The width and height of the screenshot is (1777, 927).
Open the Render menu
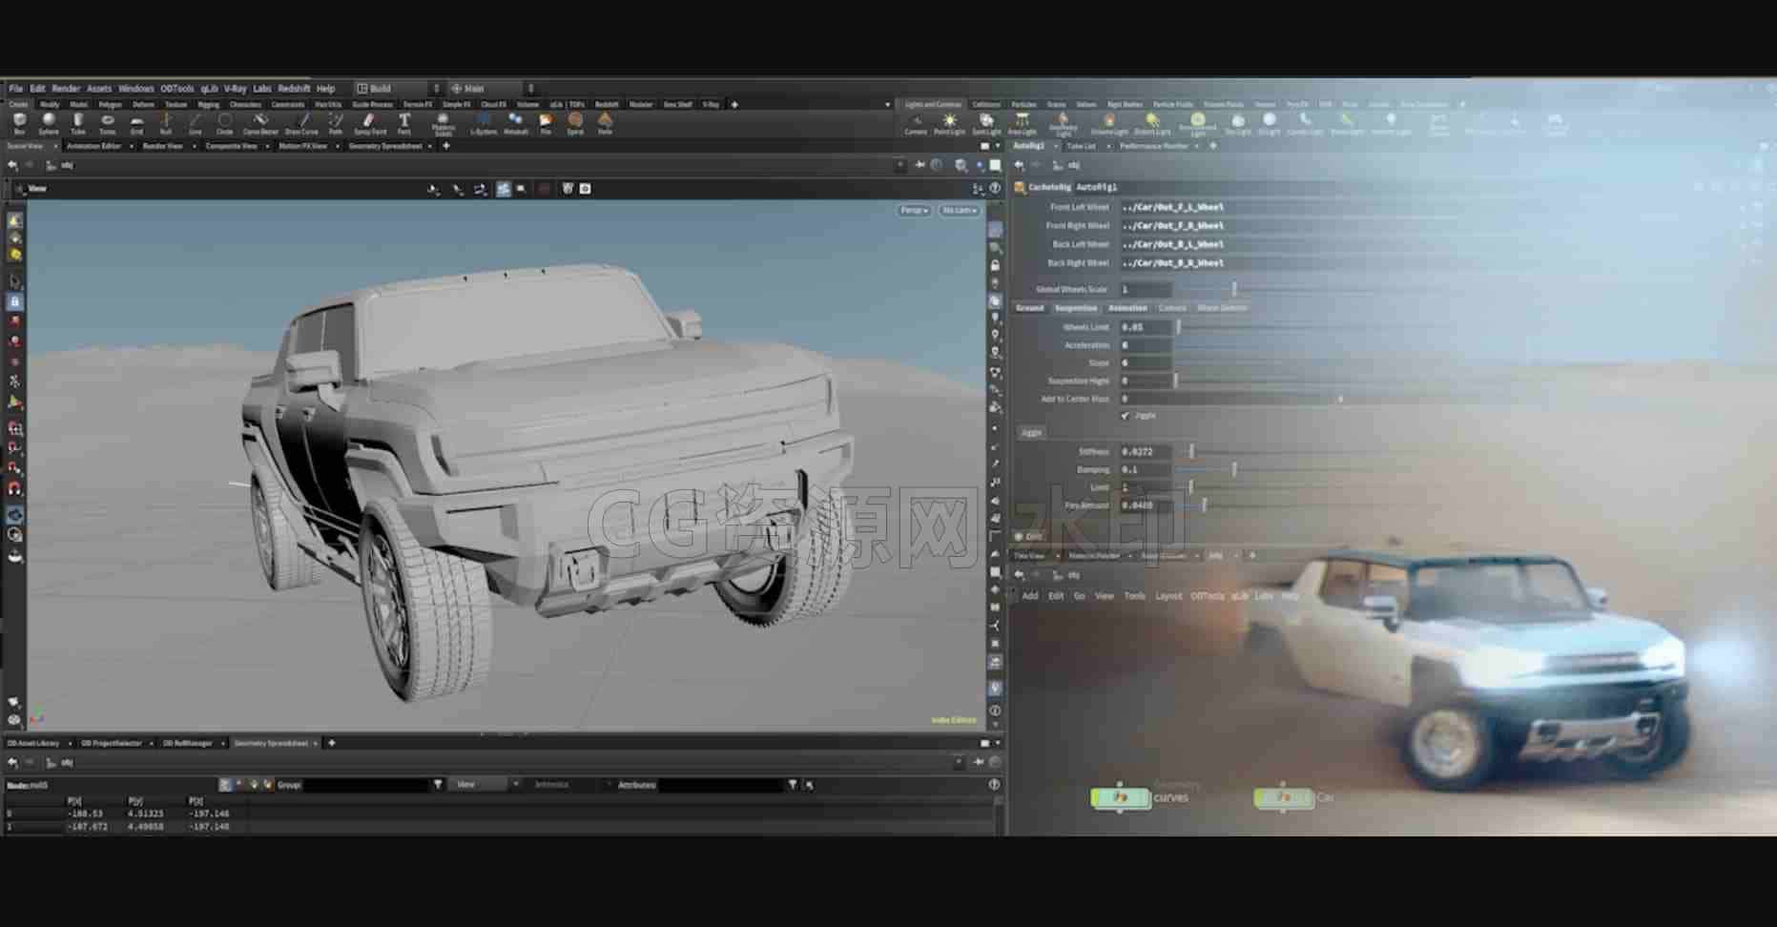point(66,88)
